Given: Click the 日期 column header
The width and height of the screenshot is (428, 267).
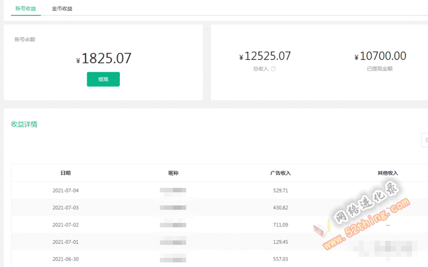Looking at the screenshot, I should pyautogui.click(x=65, y=173).
